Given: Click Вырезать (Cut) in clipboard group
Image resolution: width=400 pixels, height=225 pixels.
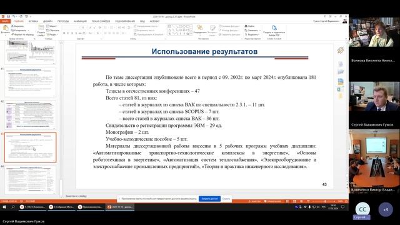Looking at the screenshot, I should click(17, 26).
